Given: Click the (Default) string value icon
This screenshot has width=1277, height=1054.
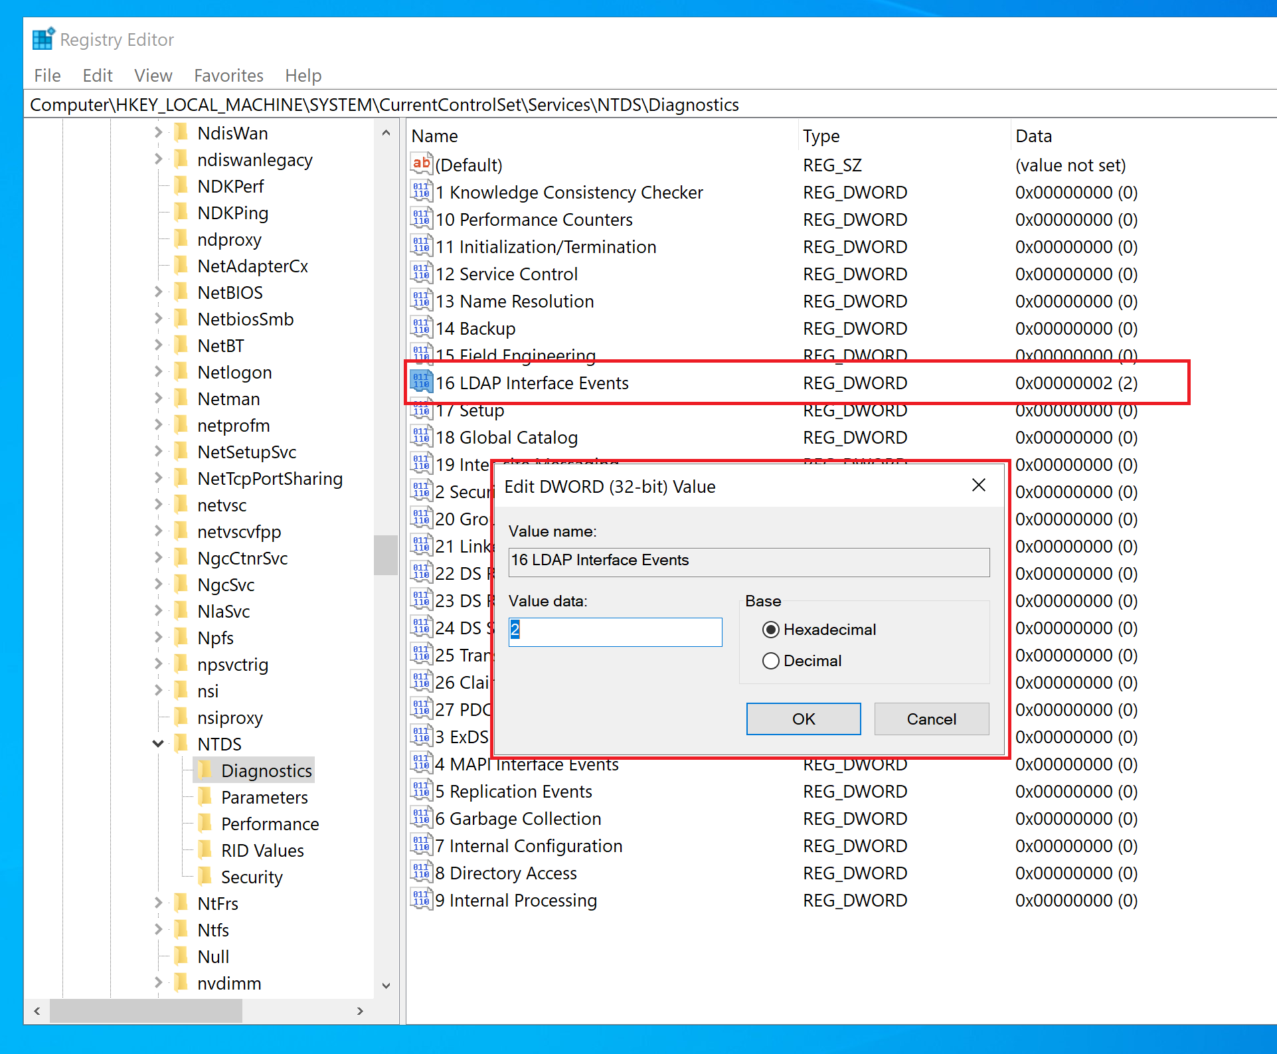Looking at the screenshot, I should coord(422,164).
